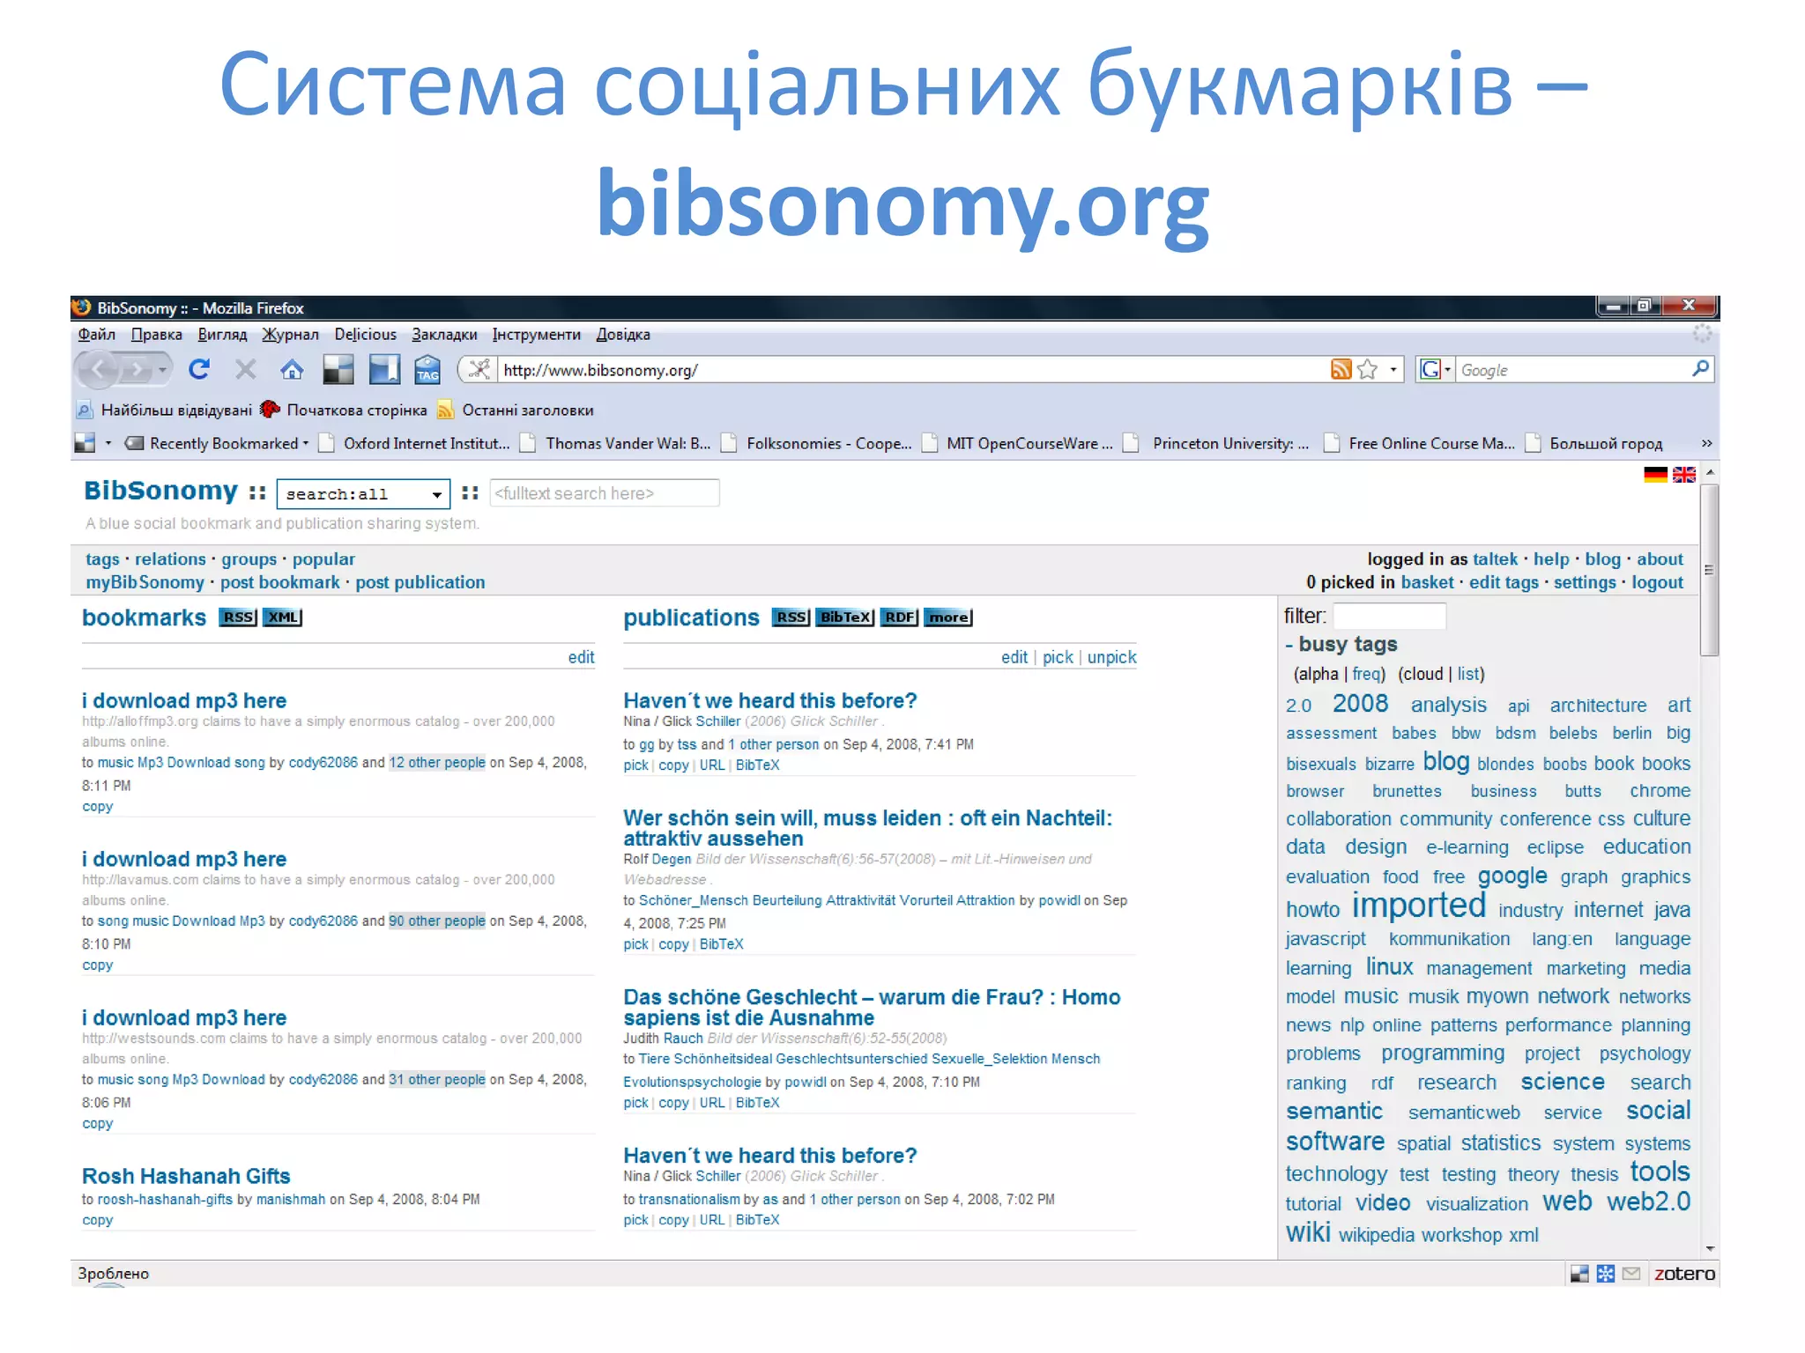Open the 'Найбільш відвідувані' bookmark item
Viewport: 1805px width, 1353px height.
coord(165,410)
